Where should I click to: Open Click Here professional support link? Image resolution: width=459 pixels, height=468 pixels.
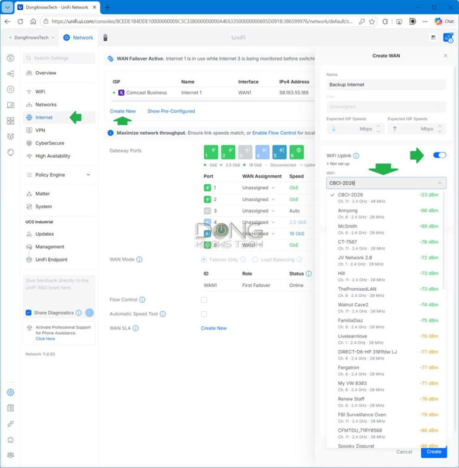click(45, 339)
